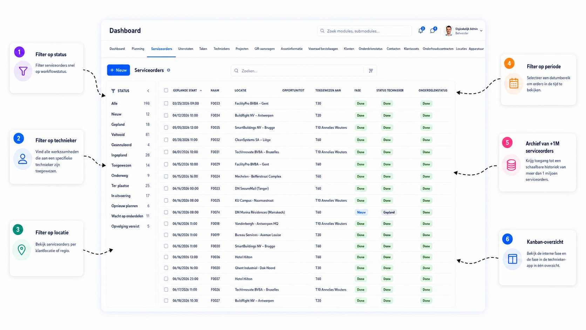The height and width of the screenshot is (330, 586).
Task: Check the box for order F0035
Action: click(166, 128)
